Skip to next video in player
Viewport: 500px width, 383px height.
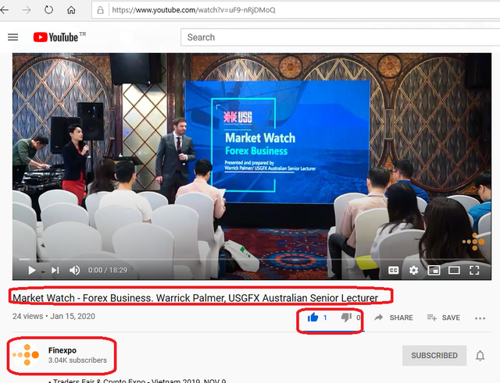[x=55, y=271]
